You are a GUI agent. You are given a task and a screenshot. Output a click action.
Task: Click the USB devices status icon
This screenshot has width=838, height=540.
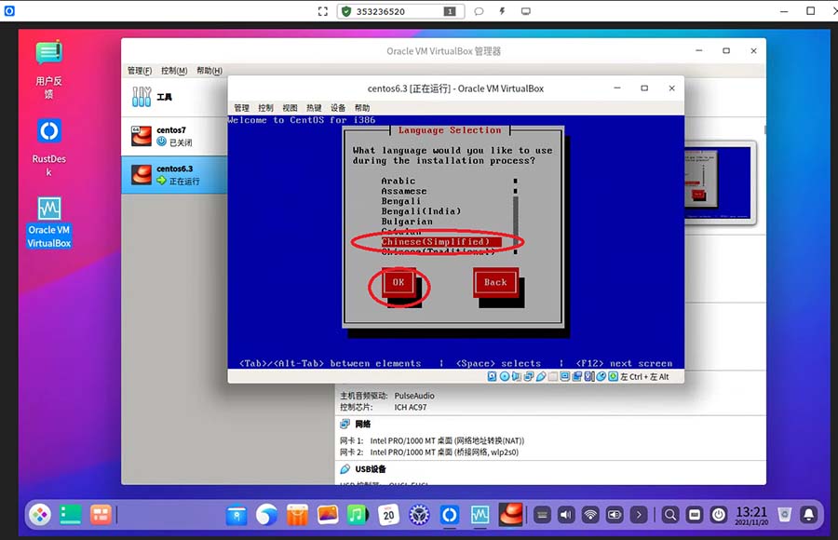coord(541,376)
